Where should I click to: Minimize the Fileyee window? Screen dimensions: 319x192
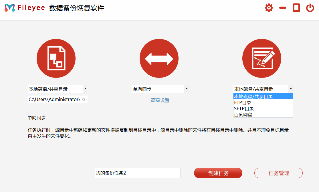point(283,8)
